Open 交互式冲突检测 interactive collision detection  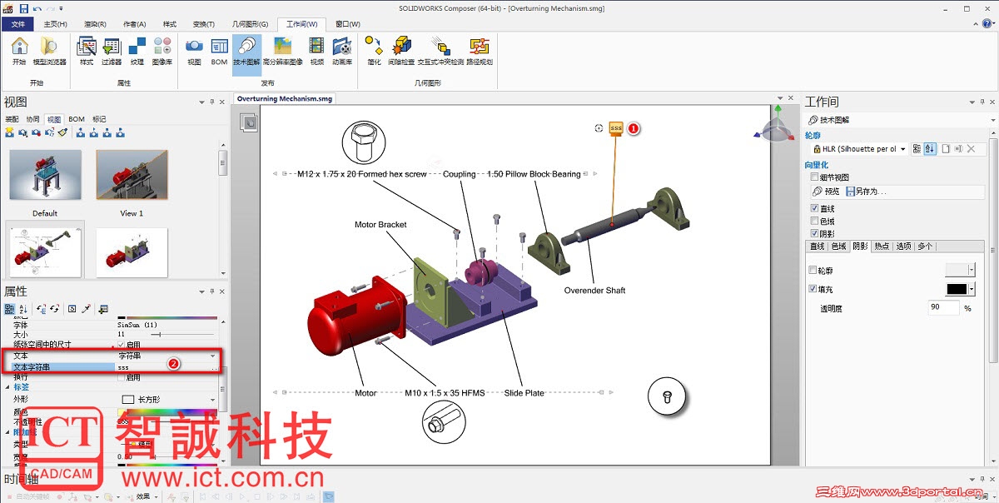click(x=440, y=51)
